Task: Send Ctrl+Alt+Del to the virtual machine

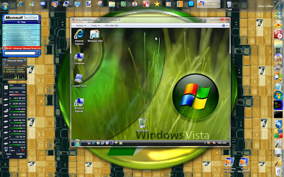Action: (111, 26)
